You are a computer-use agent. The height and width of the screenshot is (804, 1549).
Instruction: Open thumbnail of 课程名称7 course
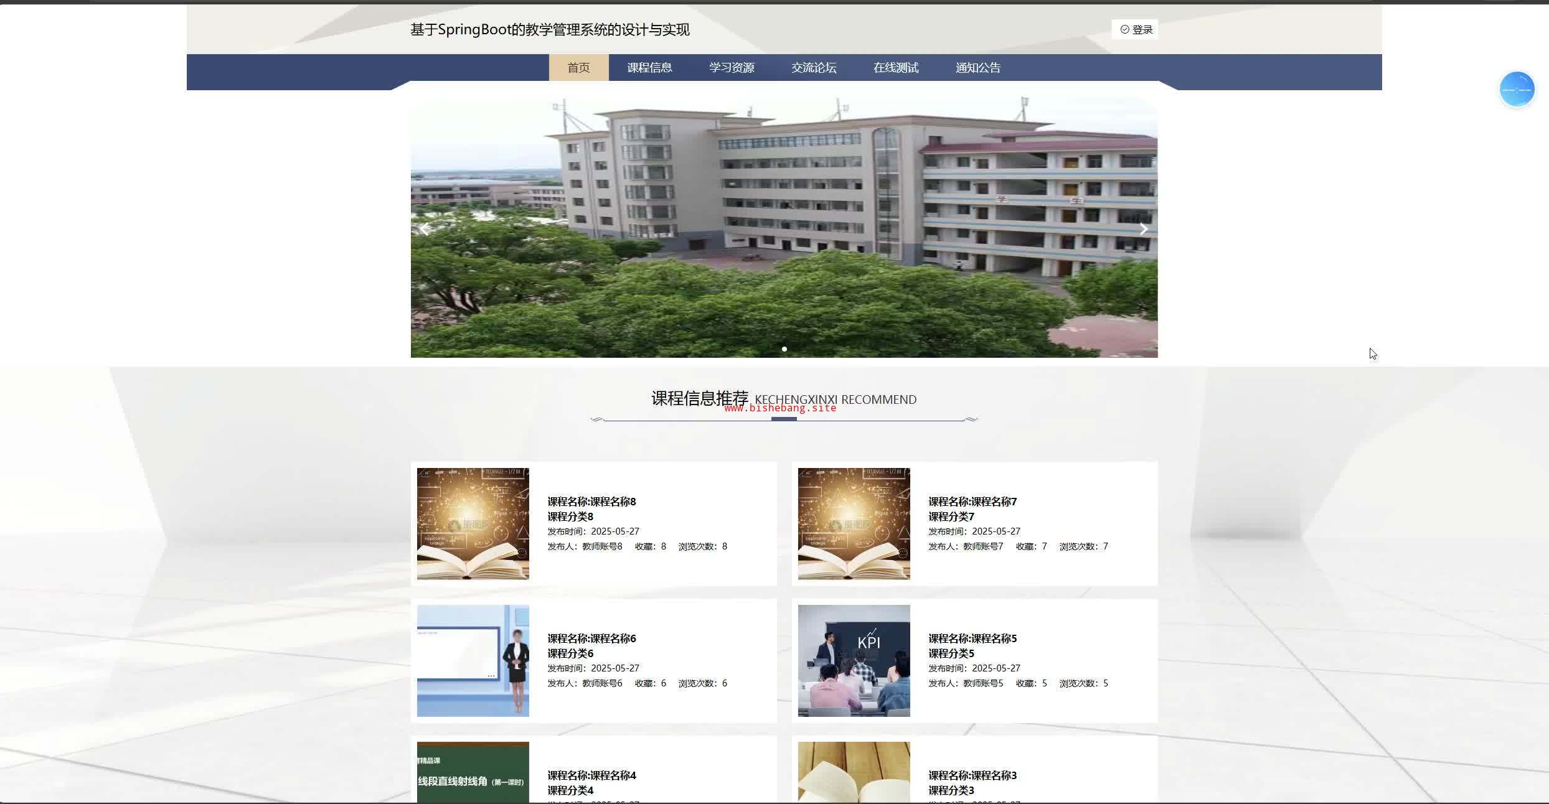click(854, 523)
